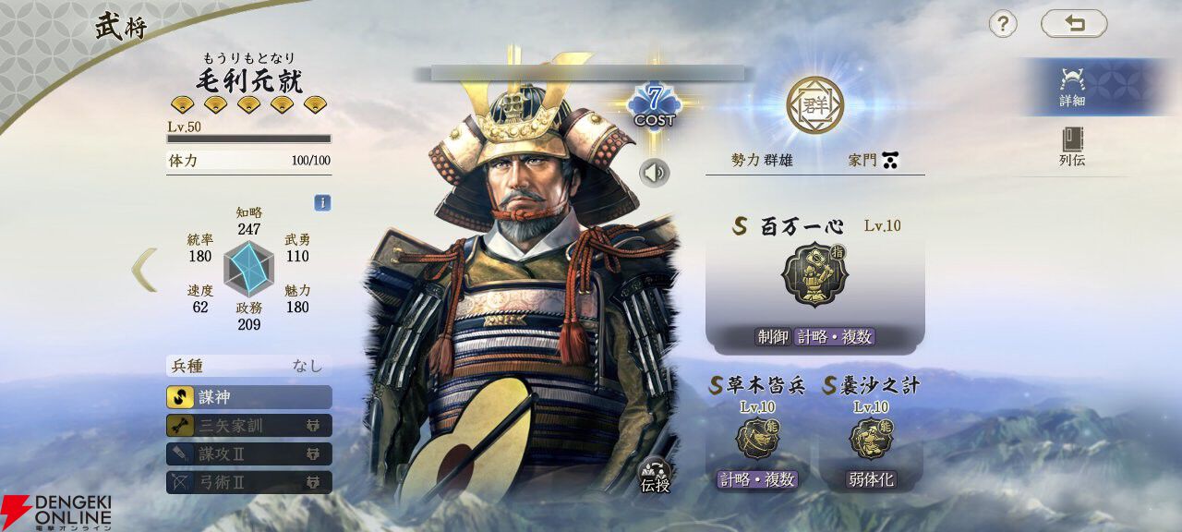
Task: Select the 謀神 trait row
Action: point(249,397)
